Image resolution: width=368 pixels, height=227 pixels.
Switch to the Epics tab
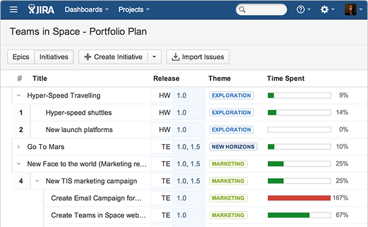tap(21, 57)
